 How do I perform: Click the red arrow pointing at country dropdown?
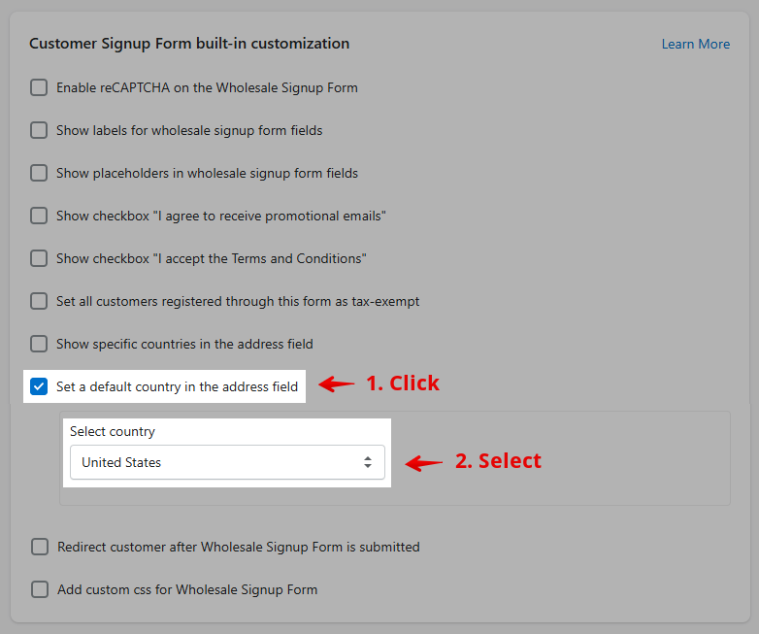423,462
